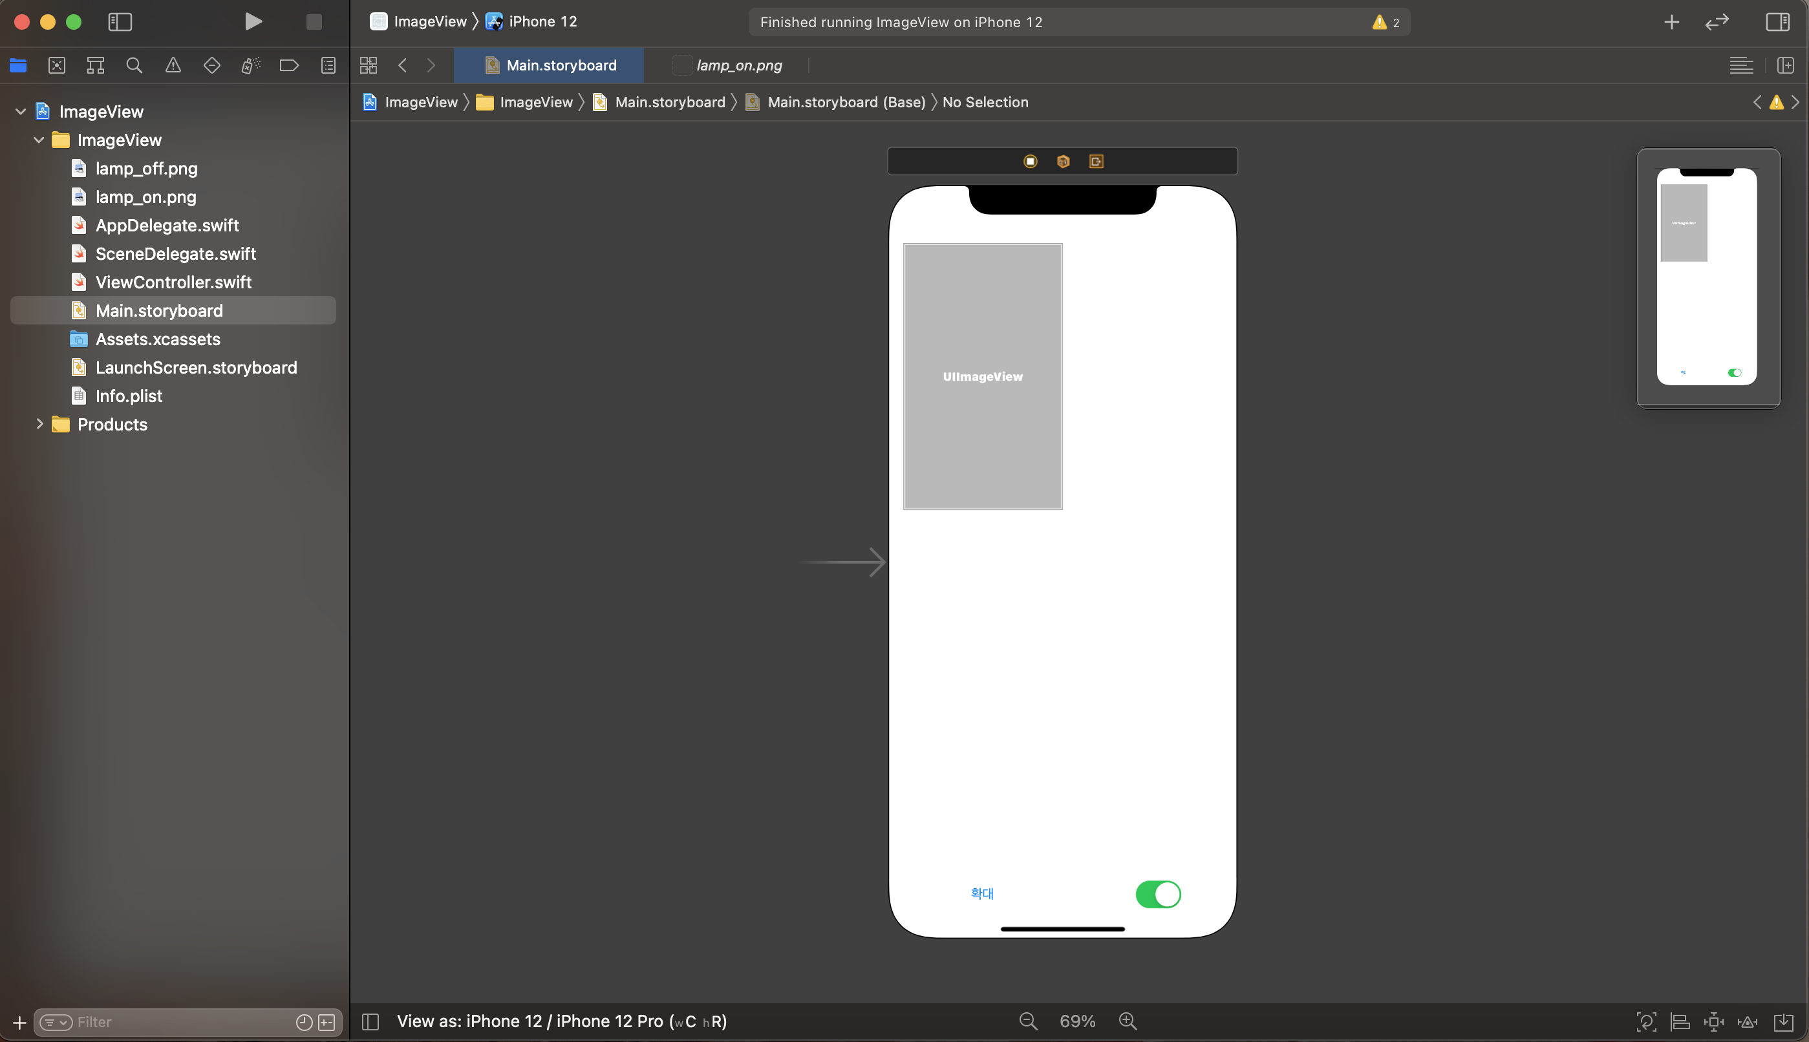The image size is (1809, 1042).
Task: Collapse the ImageView folder group
Action: pos(39,140)
